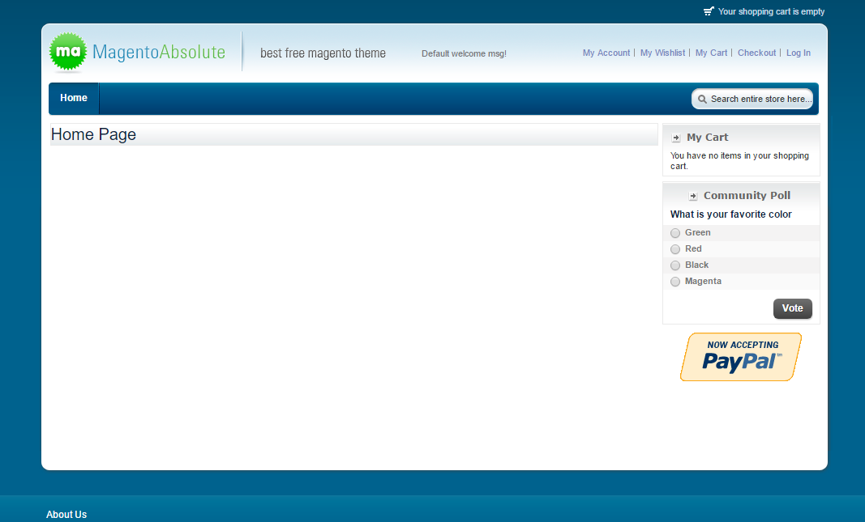Select the Black poll option
The image size is (865, 522).
tap(675, 265)
